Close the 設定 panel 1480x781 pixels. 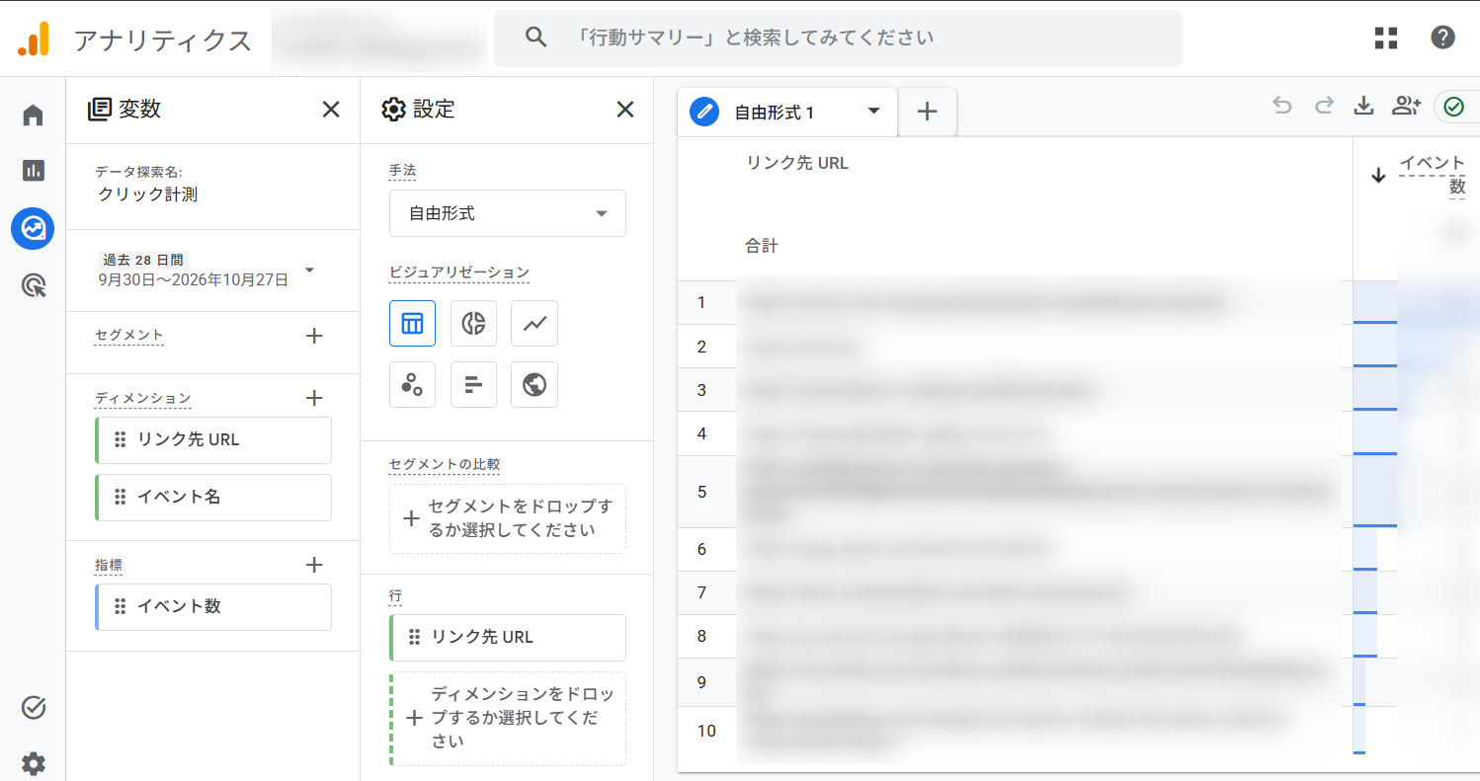625,110
